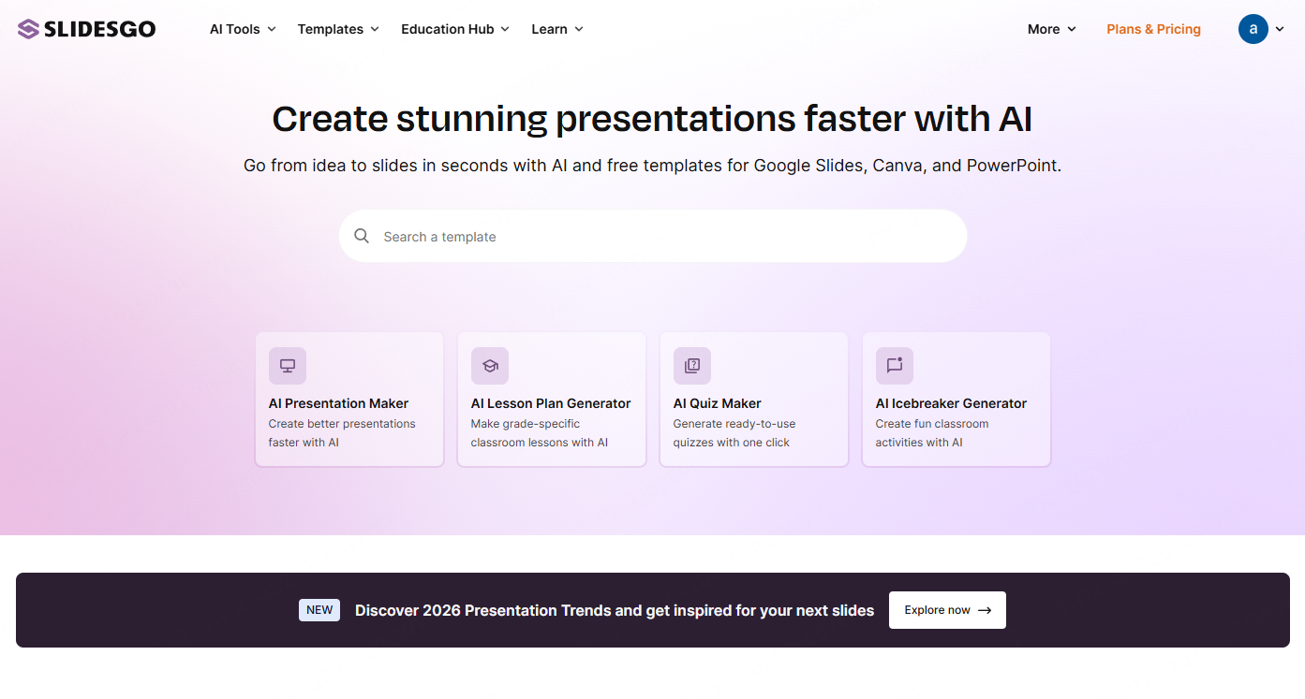Click the Explore now button
Image resolution: width=1305 pixels, height=699 pixels.
tap(946, 610)
